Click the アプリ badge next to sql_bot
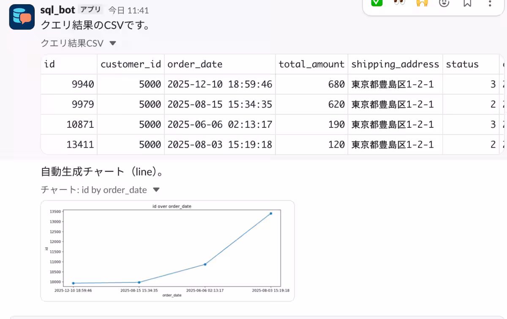This screenshot has width=507, height=319. pyautogui.click(x=91, y=10)
